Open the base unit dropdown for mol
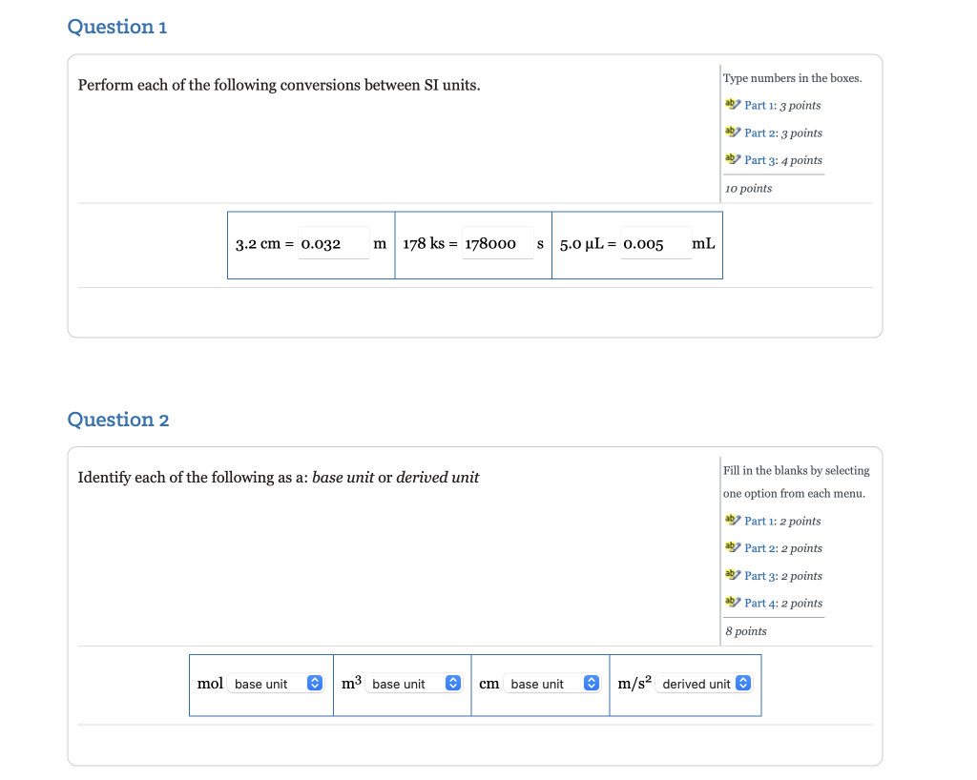Image resolution: width=977 pixels, height=780 pixels. point(276,683)
